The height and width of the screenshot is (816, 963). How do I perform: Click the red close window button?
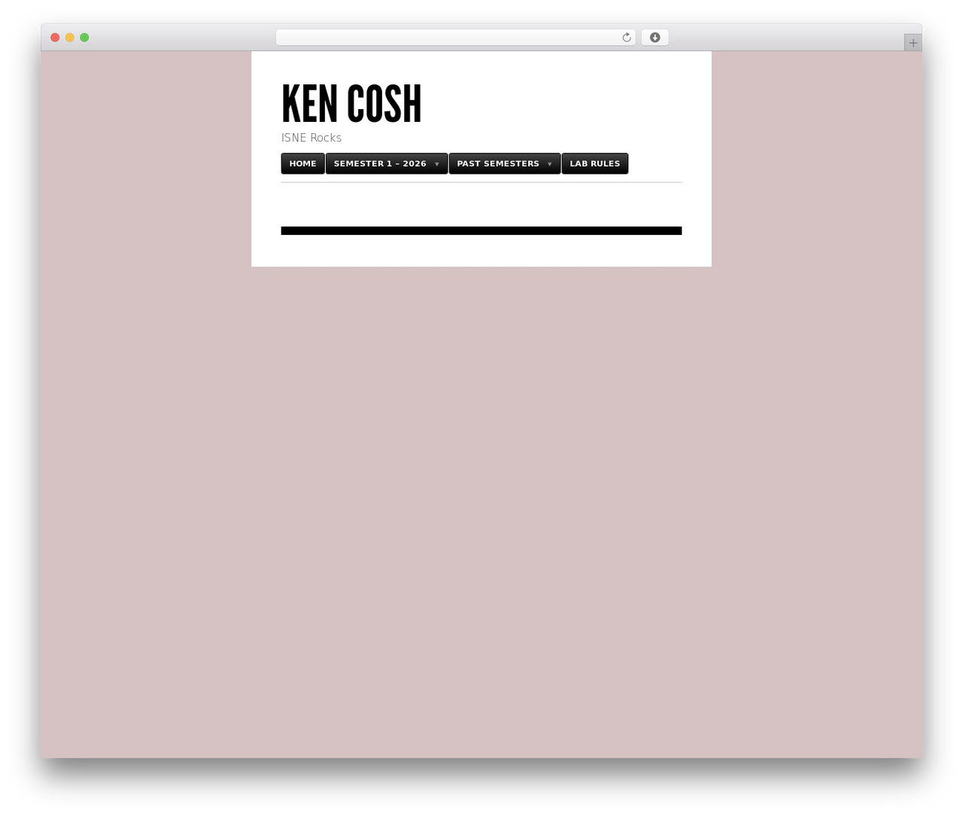pos(55,38)
